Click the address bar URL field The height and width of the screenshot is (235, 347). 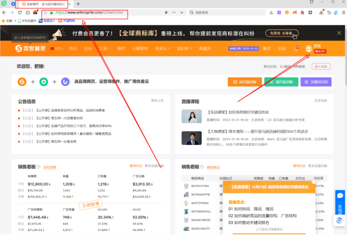(89, 13)
